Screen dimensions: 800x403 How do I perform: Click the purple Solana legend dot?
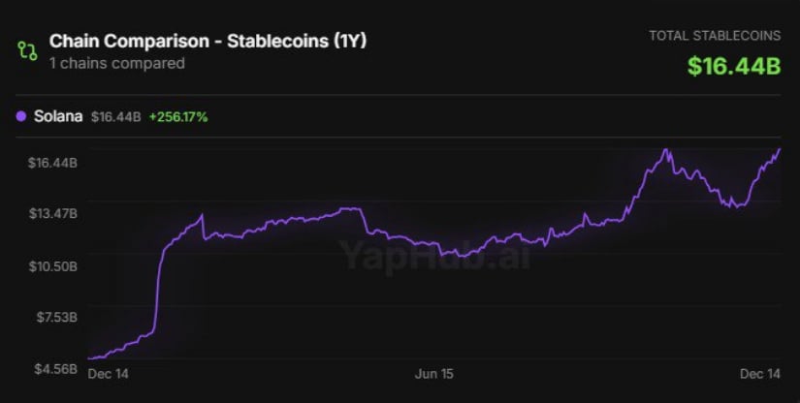(21, 116)
